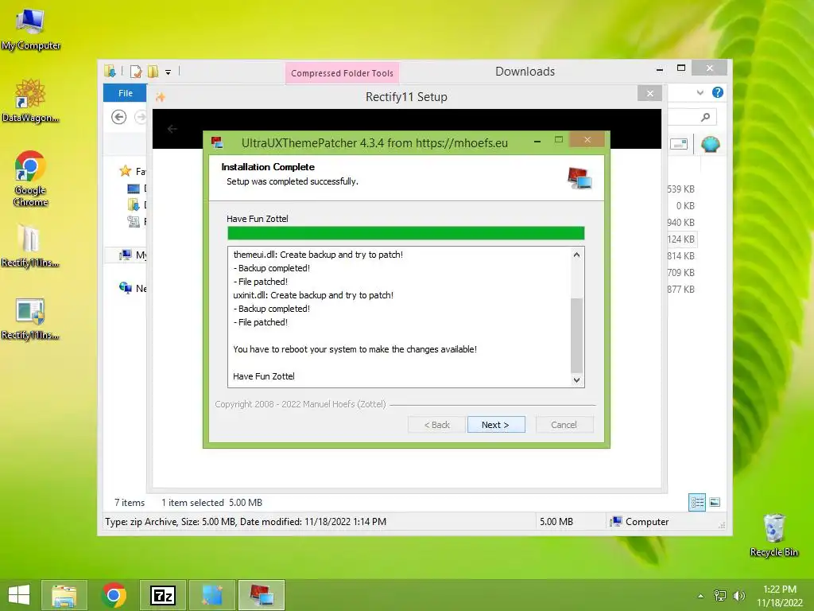Image resolution: width=814 pixels, height=611 pixels.
Task: Click Back arrow in Downloads explorer
Action: click(x=119, y=117)
